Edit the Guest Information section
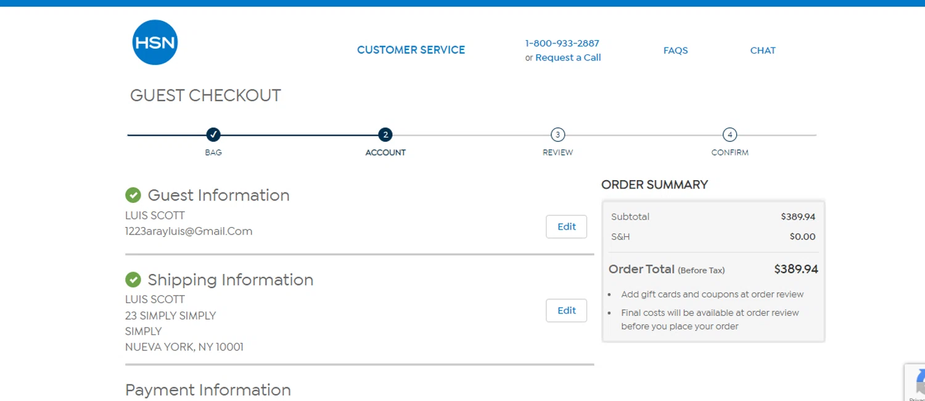The image size is (925, 401). pyautogui.click(x=566, y=226)
